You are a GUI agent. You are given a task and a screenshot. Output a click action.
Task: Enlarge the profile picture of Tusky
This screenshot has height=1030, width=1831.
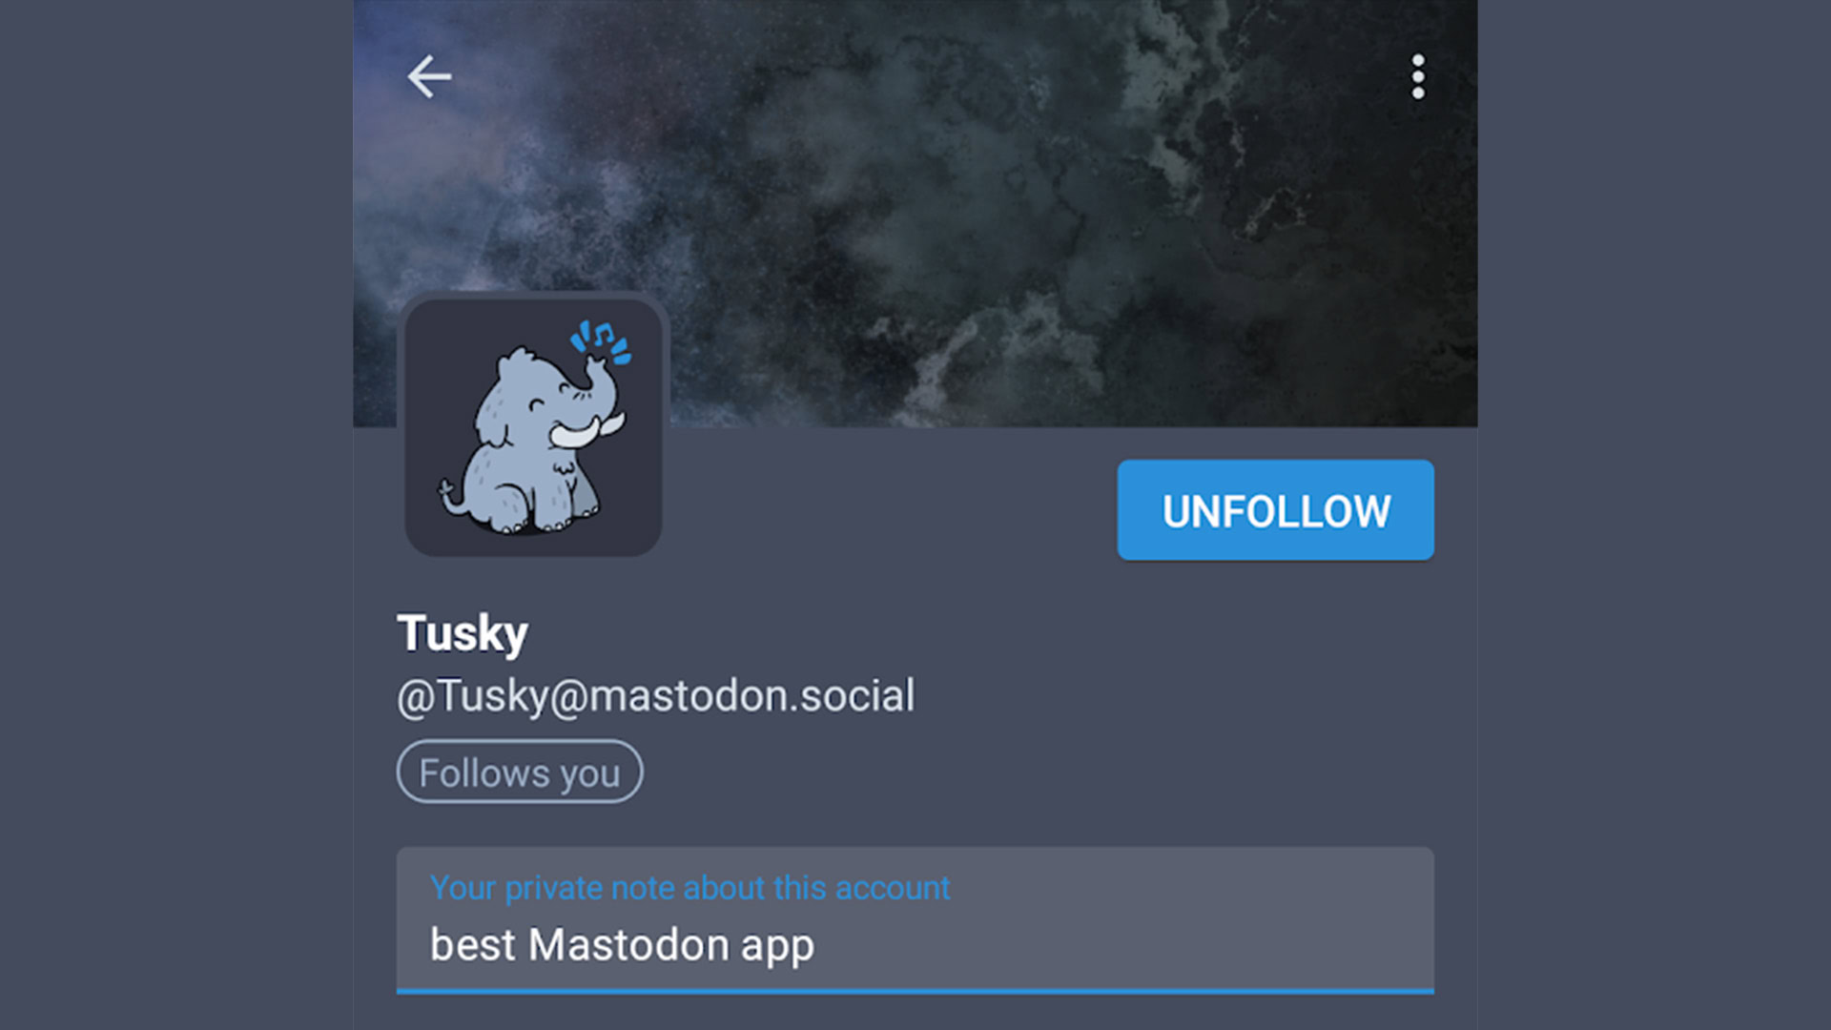tap(533, 426)
